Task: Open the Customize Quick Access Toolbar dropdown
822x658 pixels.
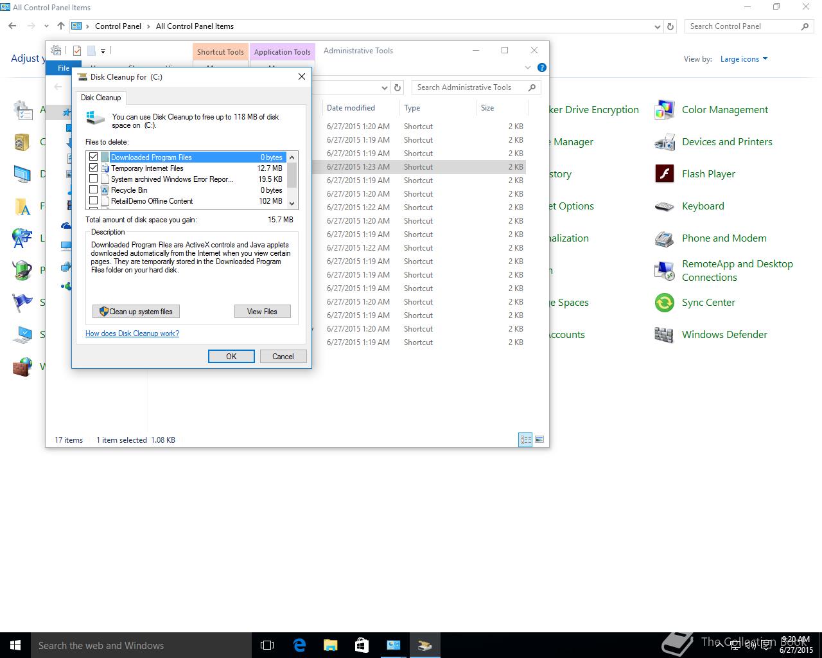Action: pos(103,51)
